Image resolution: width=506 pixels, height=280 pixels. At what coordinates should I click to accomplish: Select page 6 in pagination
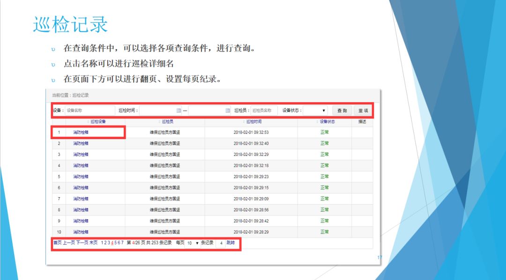119,243
